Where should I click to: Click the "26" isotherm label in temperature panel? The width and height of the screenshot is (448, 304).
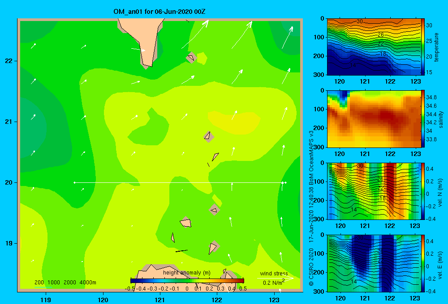pos(380,35)
